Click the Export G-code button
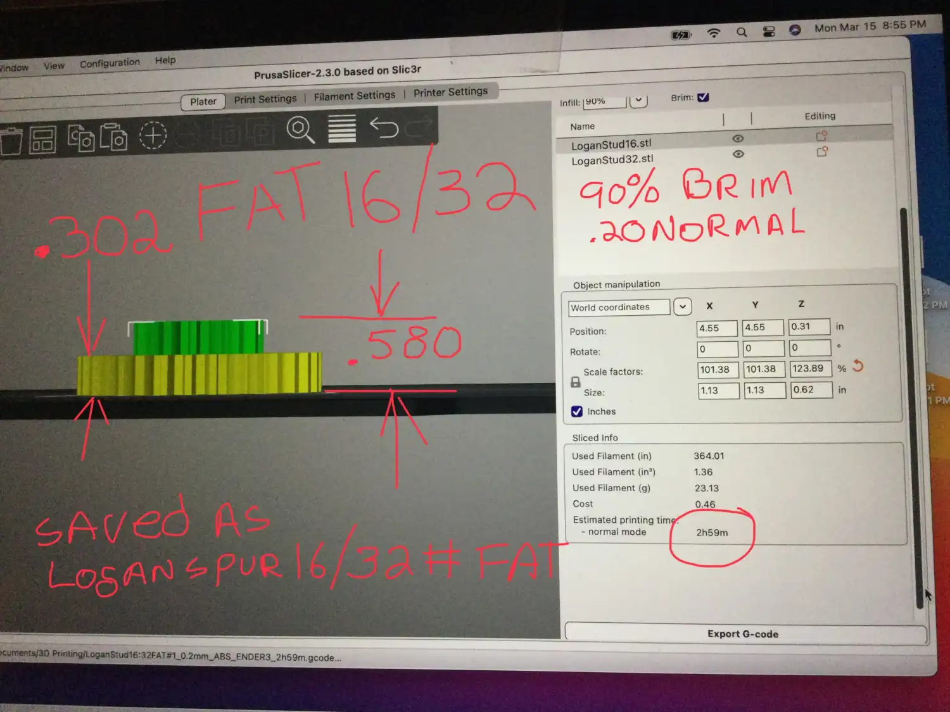 click(x=745, y=634)
